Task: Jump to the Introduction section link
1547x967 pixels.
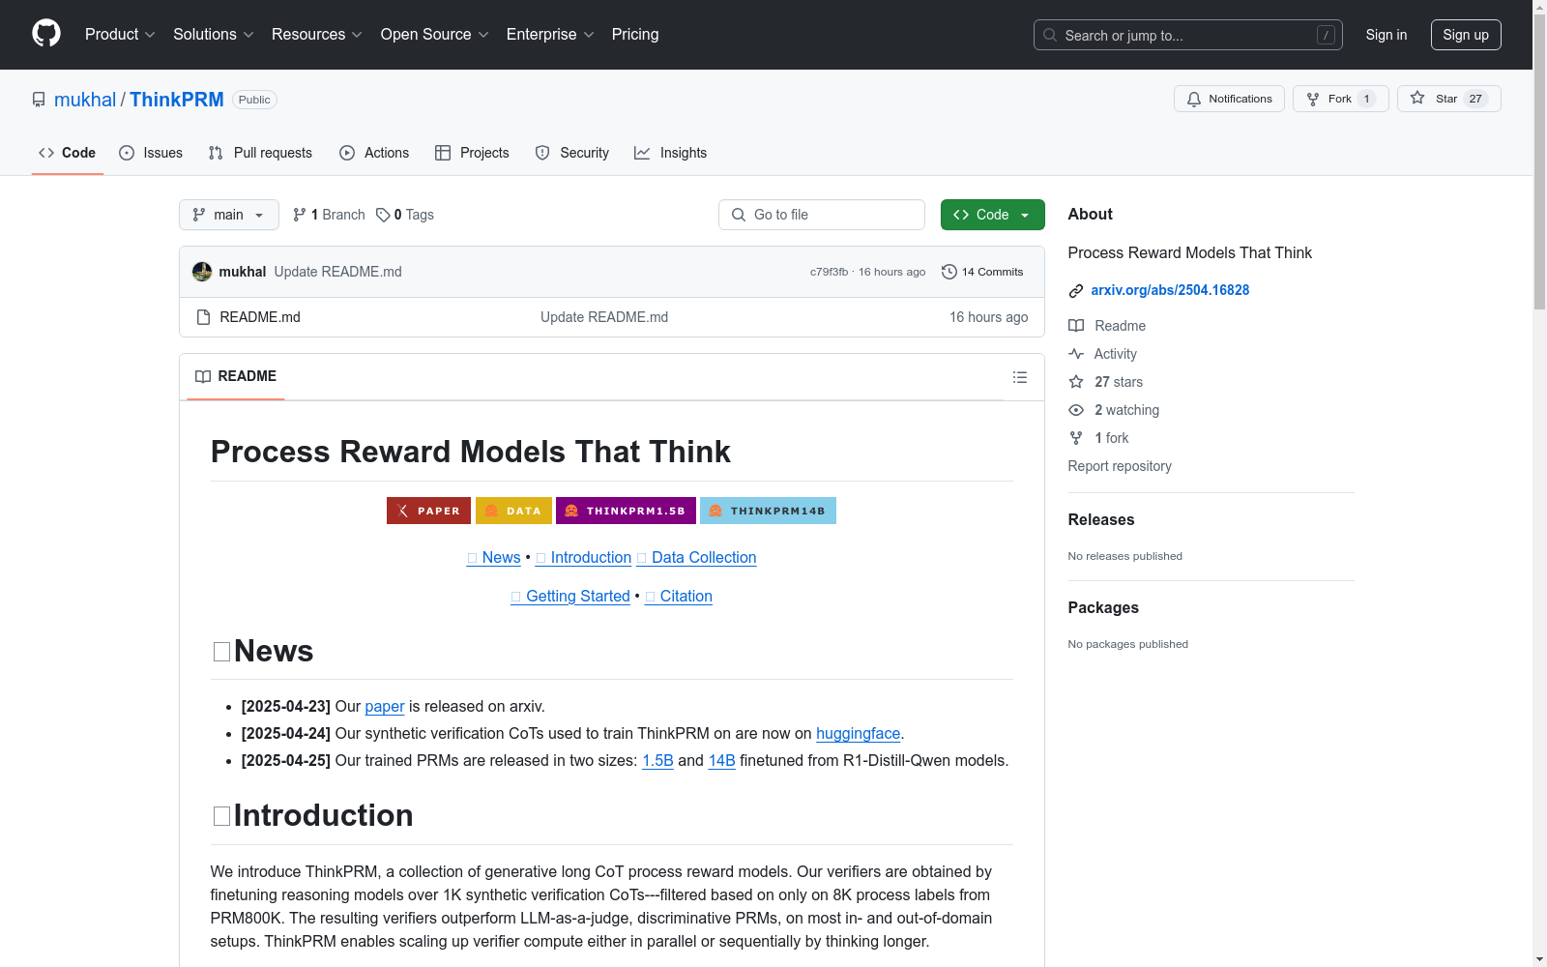Action: click(583, 557)
